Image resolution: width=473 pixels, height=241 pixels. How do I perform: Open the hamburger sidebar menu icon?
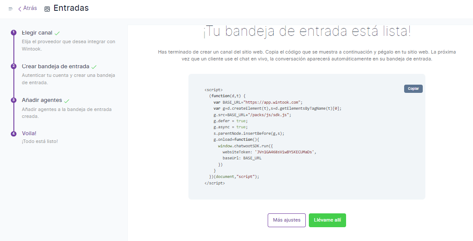[x=10, y=9]
